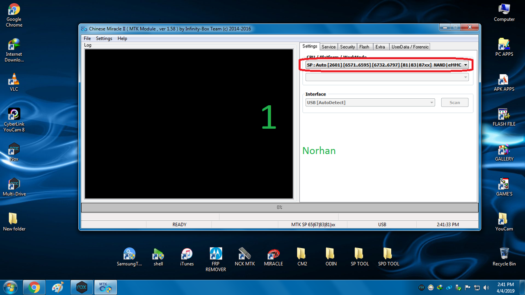Open Computer desktop icon
The width and height of the screenshot is (525, 295).
(504, 12)
